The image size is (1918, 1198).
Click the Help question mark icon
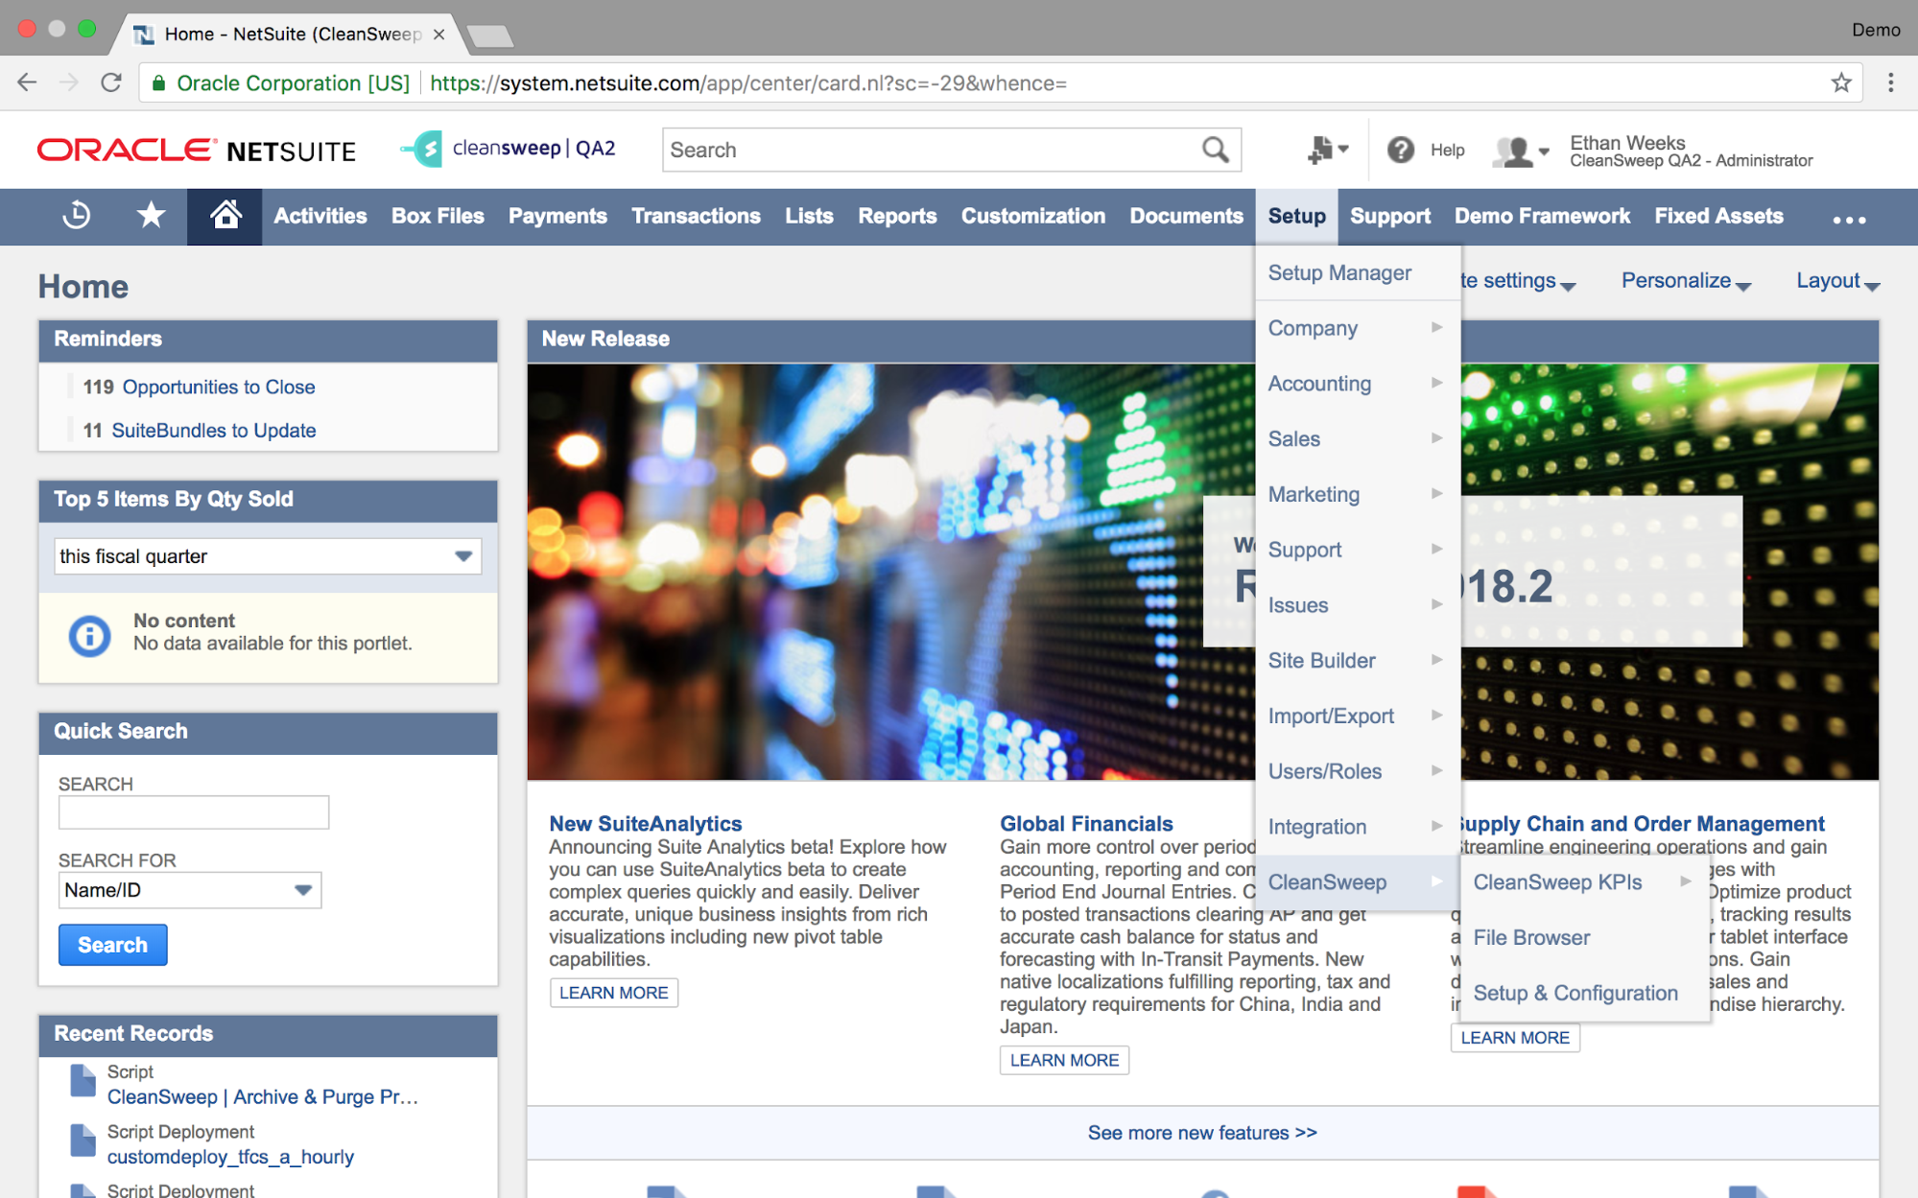[x=1401, y=150]
